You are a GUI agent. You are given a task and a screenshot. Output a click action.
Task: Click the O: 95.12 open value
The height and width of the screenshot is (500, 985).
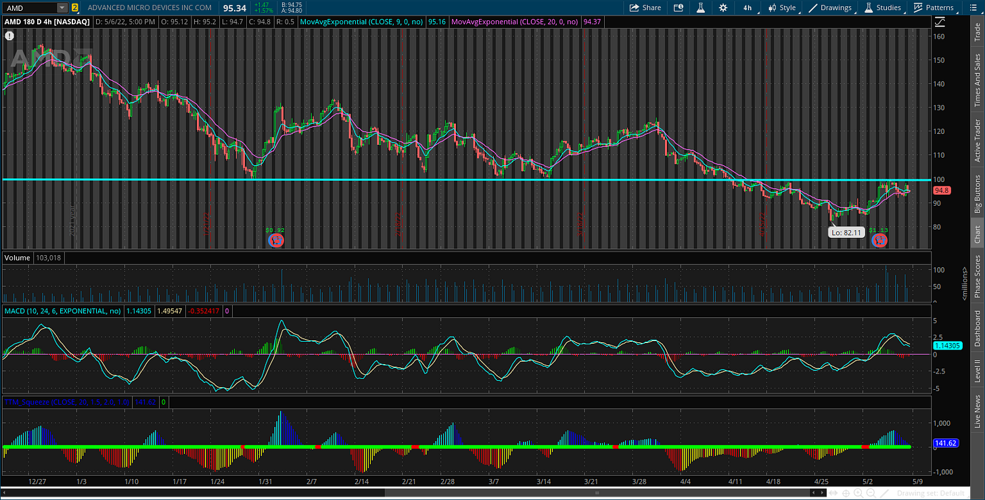(175, 22)
